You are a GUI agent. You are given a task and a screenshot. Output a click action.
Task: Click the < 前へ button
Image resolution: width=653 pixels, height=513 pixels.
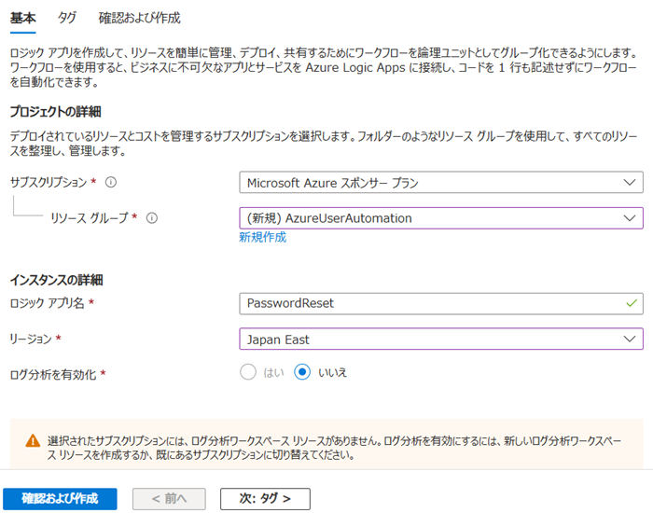pos(169,499)
